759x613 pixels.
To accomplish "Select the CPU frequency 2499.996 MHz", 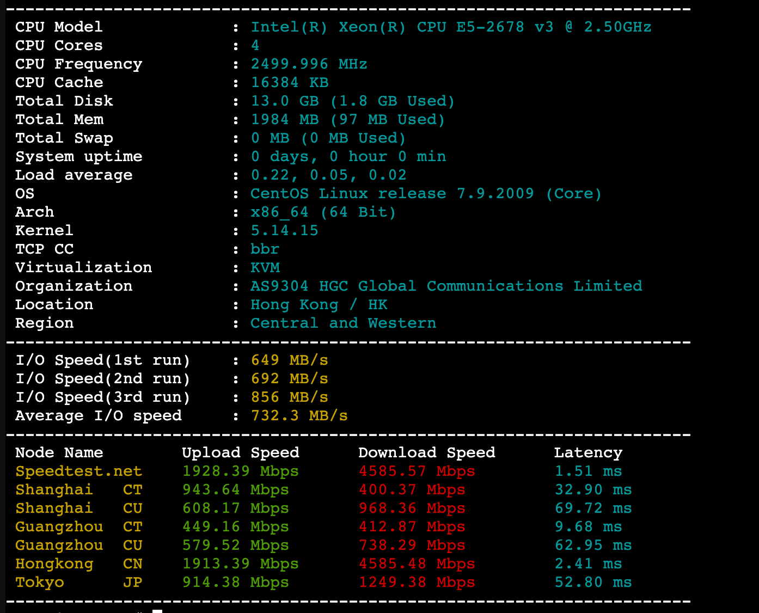I will click(x=309, y=64).
